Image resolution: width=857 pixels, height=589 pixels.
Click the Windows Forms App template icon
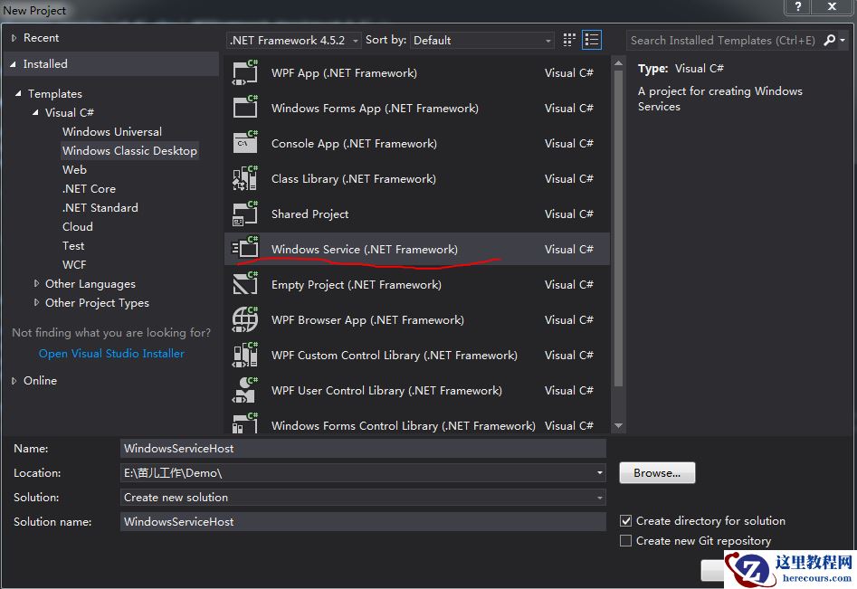click(x=245, y=109)
